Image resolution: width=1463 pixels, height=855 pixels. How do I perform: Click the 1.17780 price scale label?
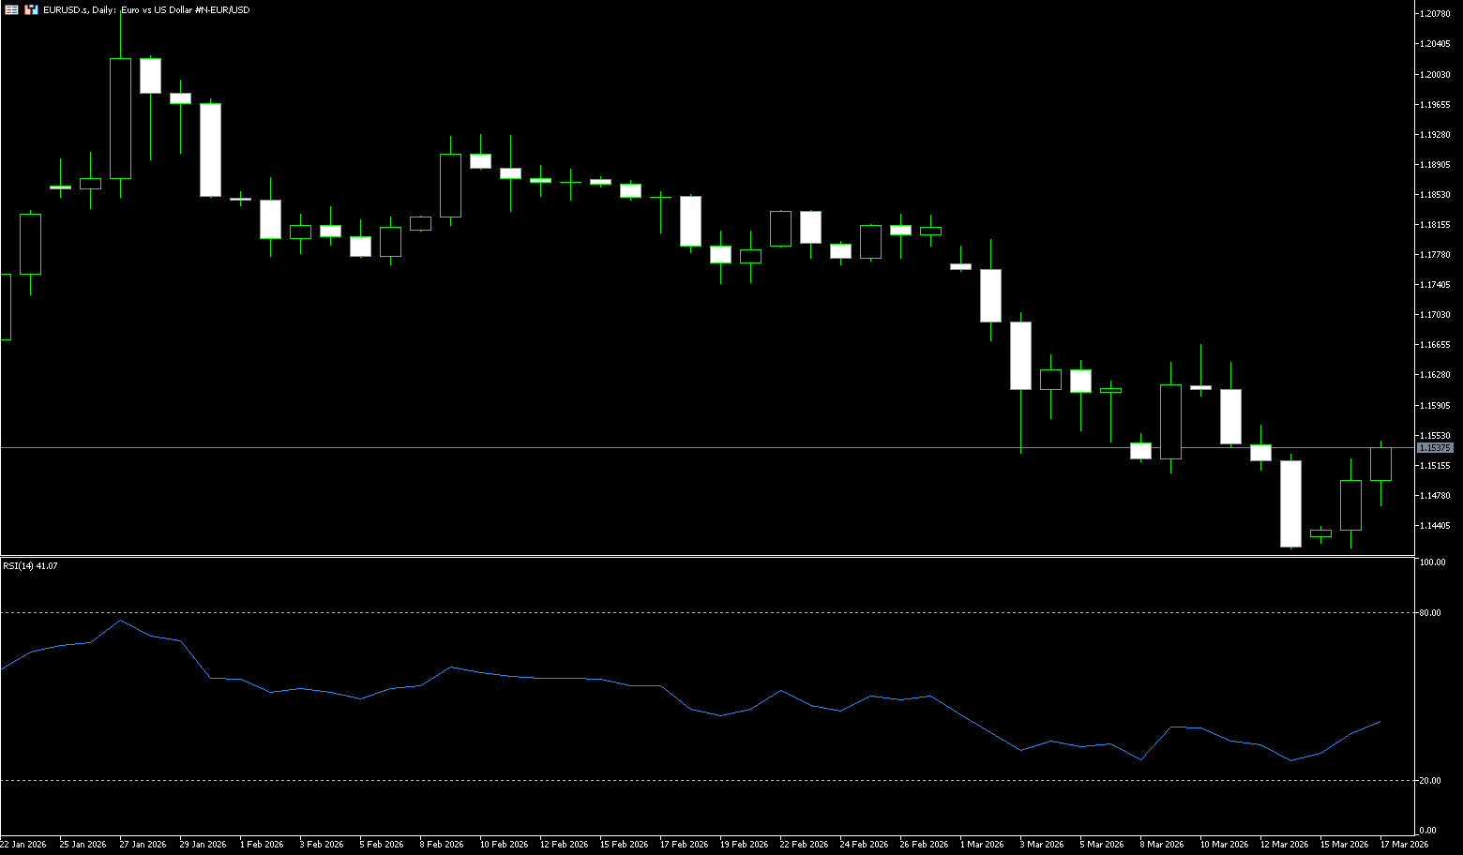[1435, 255]
